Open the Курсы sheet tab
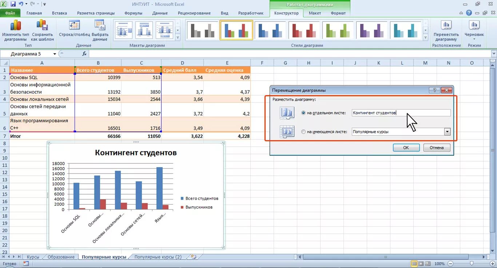 [x=33, y=257]
